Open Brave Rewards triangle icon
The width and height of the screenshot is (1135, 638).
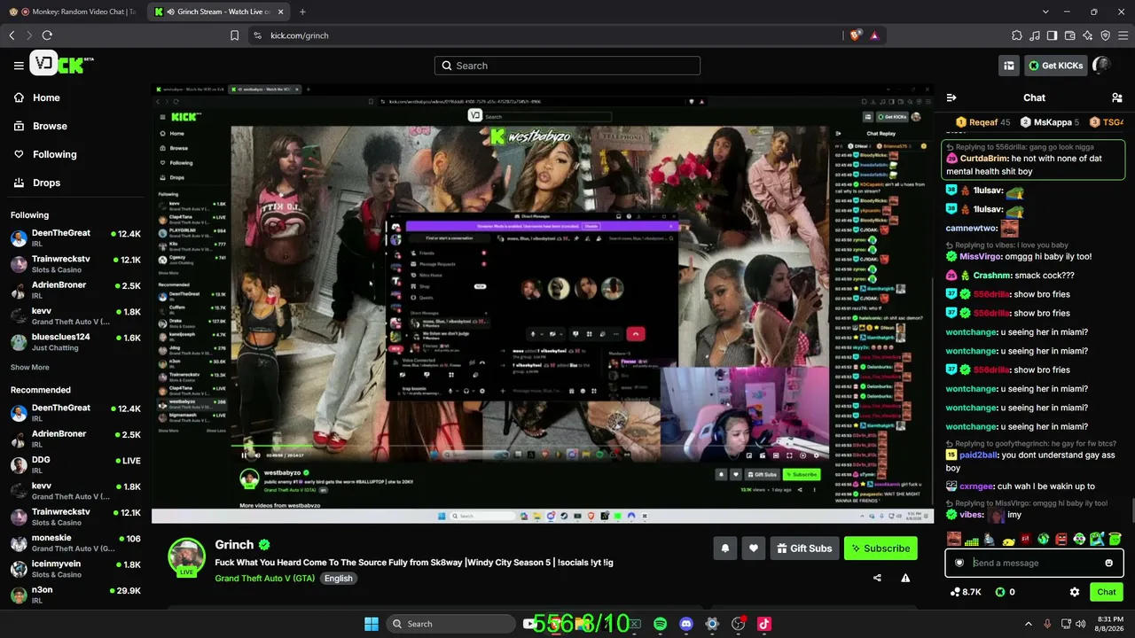874,35
